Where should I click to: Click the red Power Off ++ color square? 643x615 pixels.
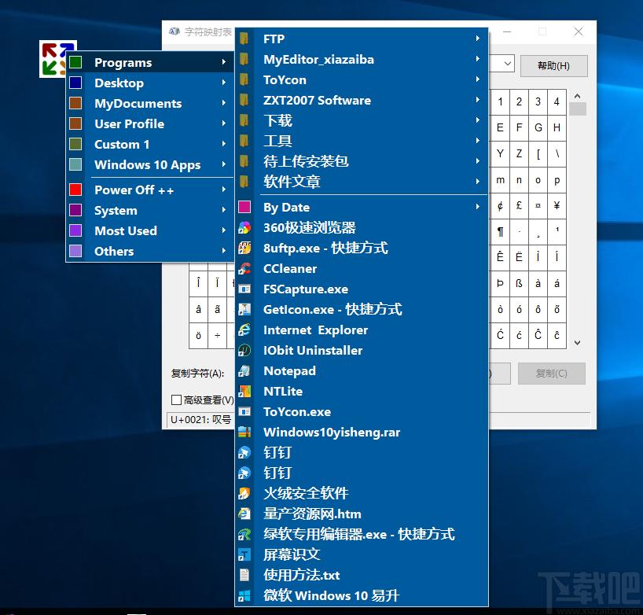pos(75,190)
